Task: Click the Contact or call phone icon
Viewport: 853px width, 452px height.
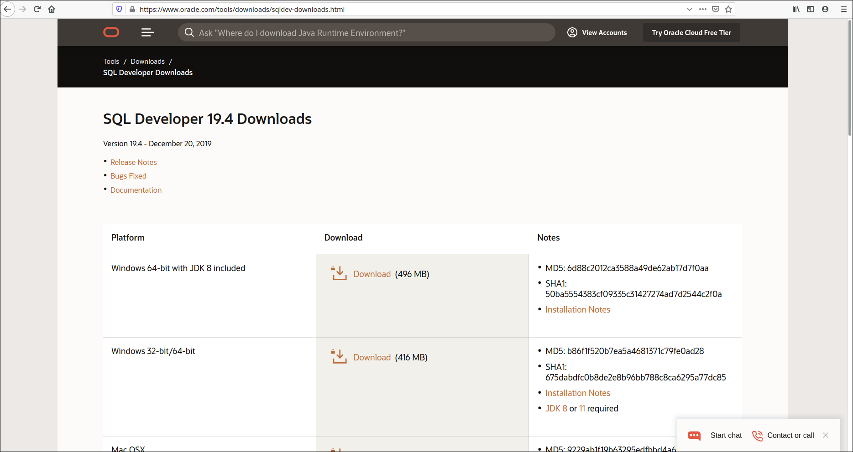Action: pyautogui.click(x=757, y=436)
